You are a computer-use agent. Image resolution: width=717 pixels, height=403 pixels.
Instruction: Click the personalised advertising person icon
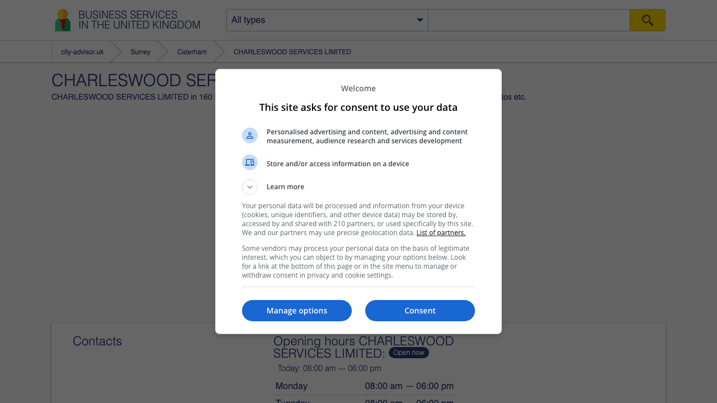coord(250,135)
